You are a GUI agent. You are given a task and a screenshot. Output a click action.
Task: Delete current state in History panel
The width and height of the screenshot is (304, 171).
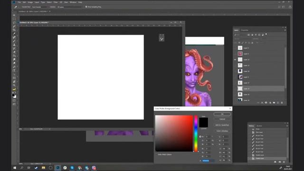pyautogui.click(x=284, y=162)
